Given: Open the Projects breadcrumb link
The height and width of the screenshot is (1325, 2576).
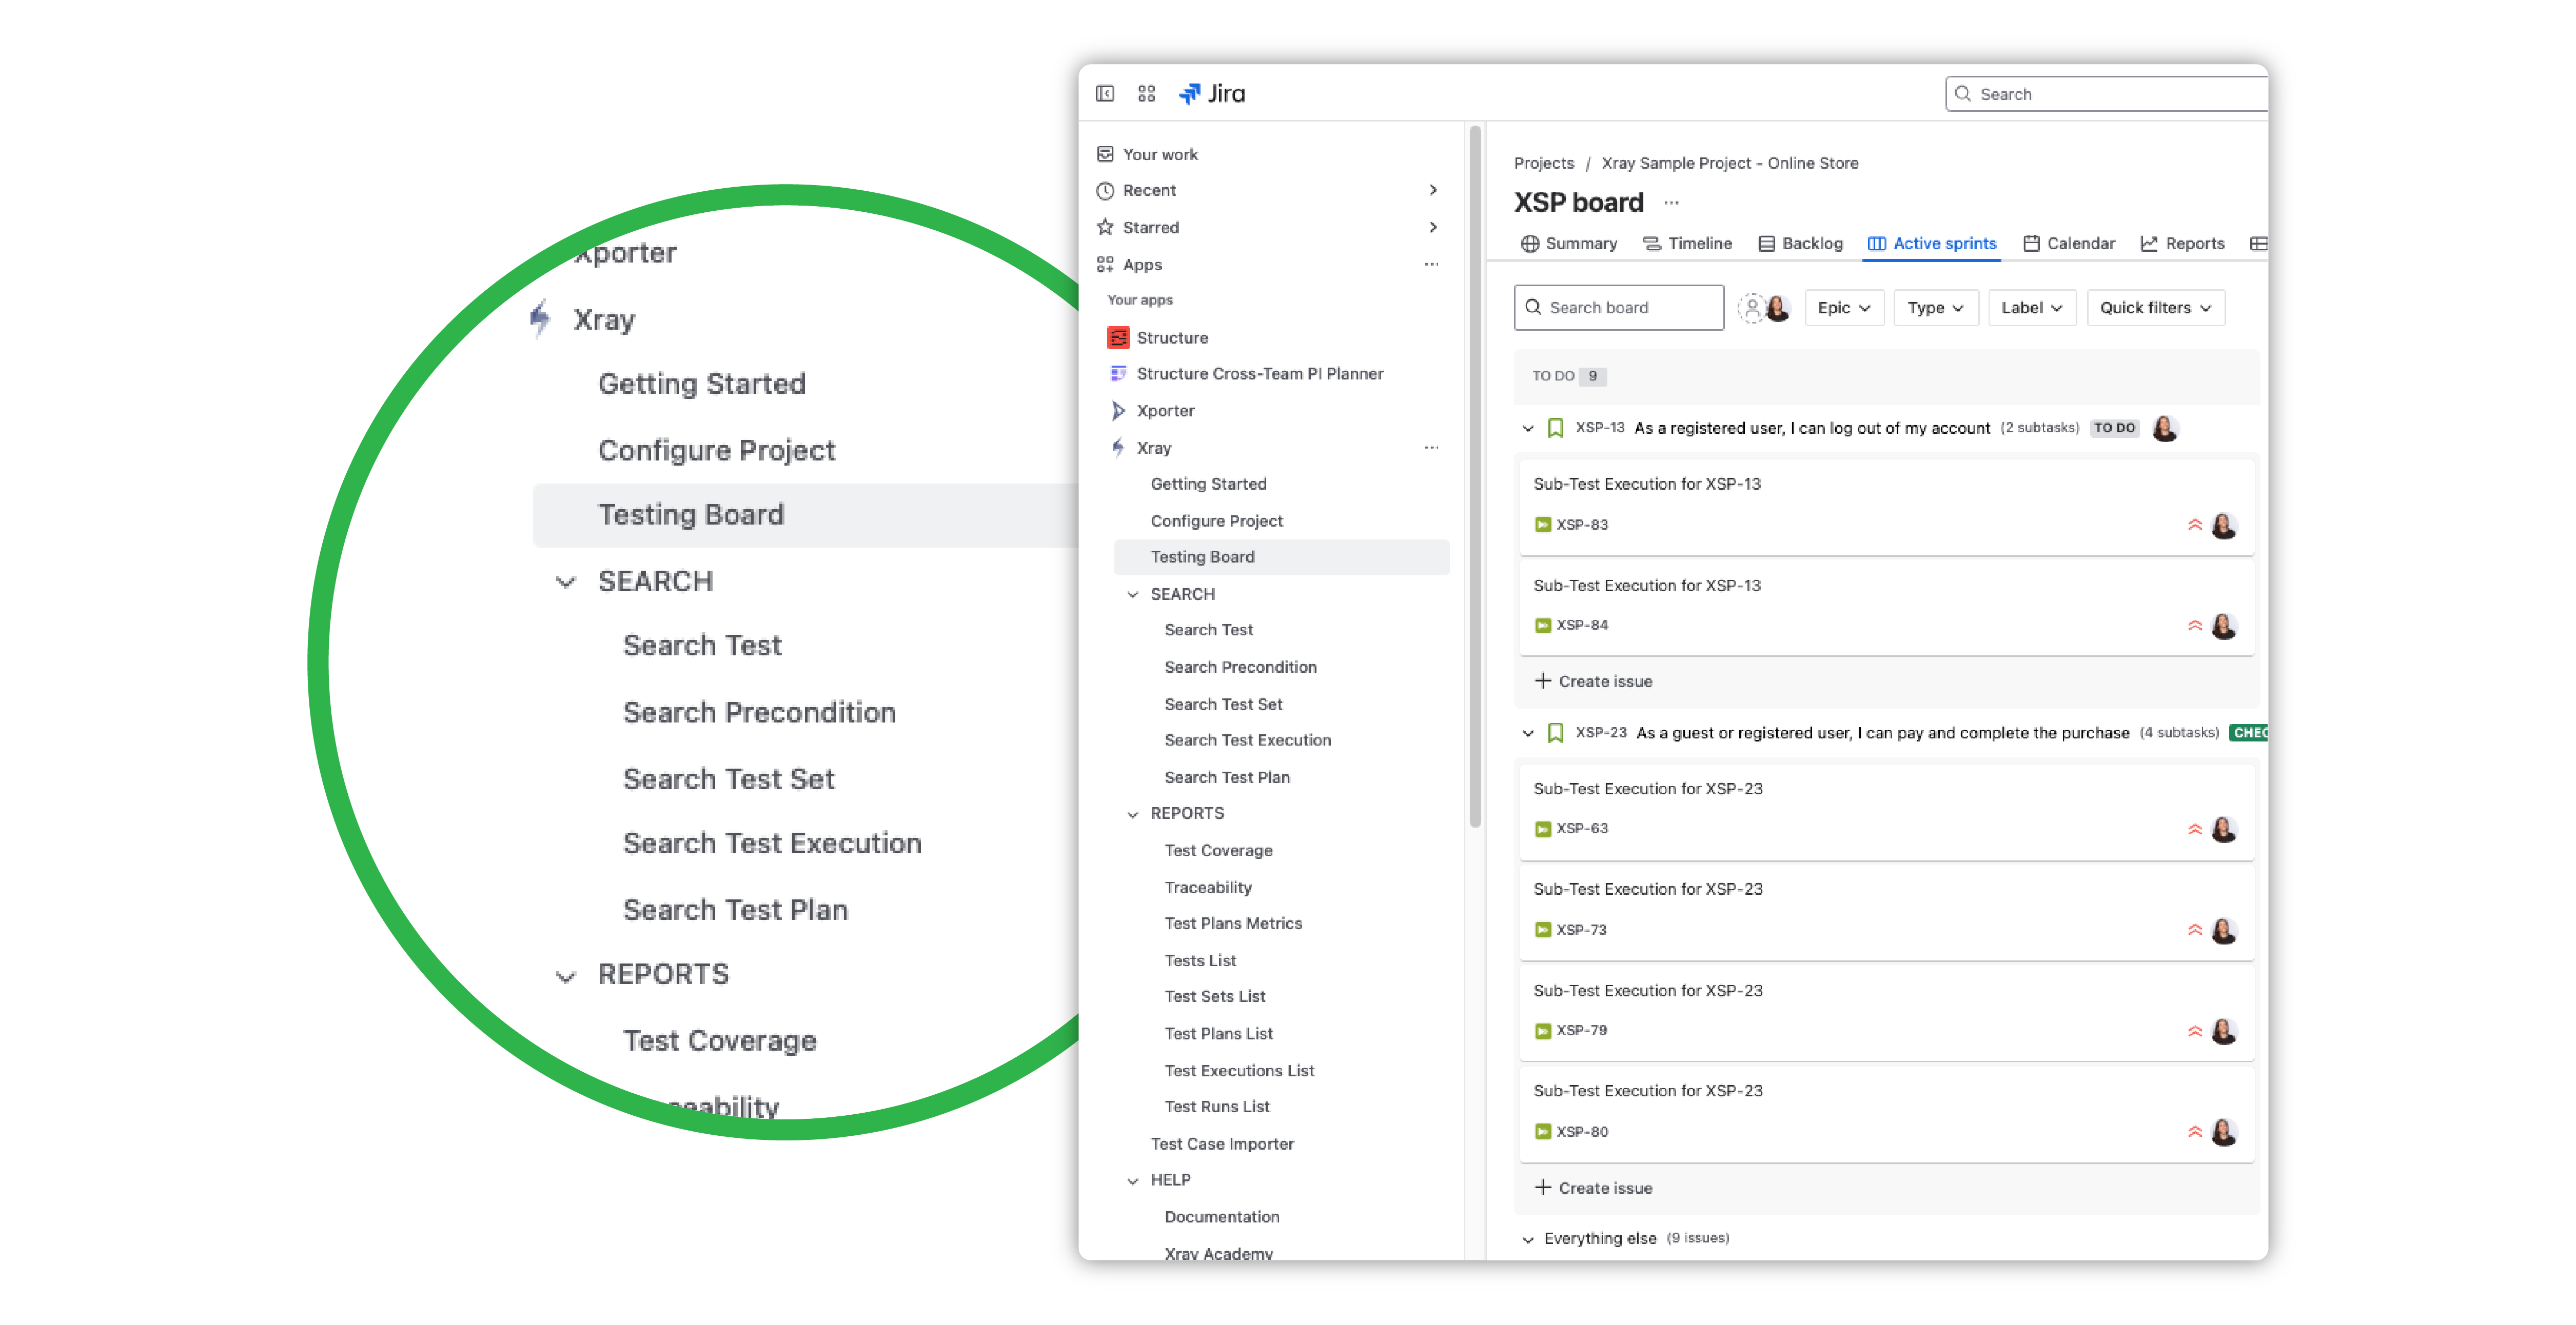Looking at the screenshot, I should (1544, 163).
